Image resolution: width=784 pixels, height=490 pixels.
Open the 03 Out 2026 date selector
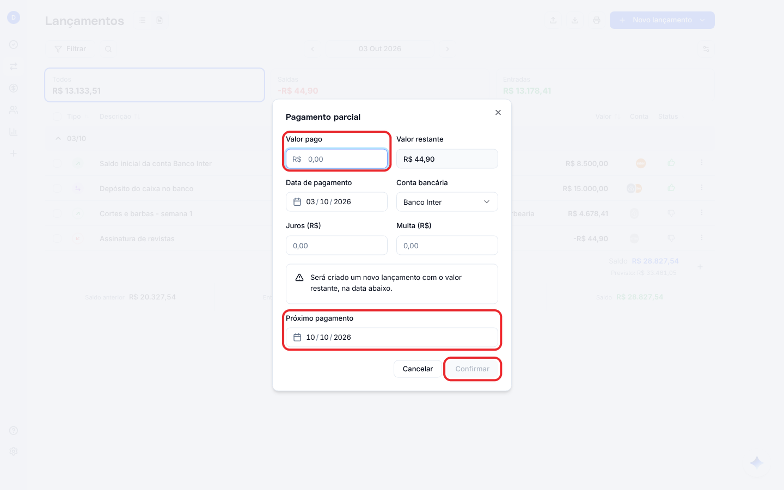(x=380, y=49)
